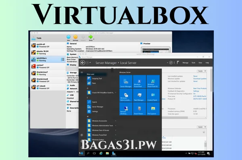Expand Windows PowerShell folder

(x=102, y=135)
